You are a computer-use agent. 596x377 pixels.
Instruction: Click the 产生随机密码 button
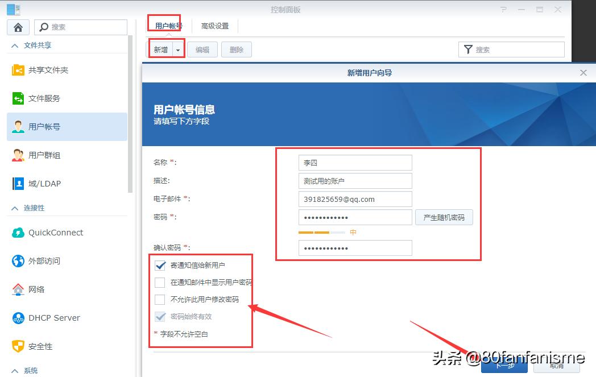pyautogui.click(x=444, y=217)
